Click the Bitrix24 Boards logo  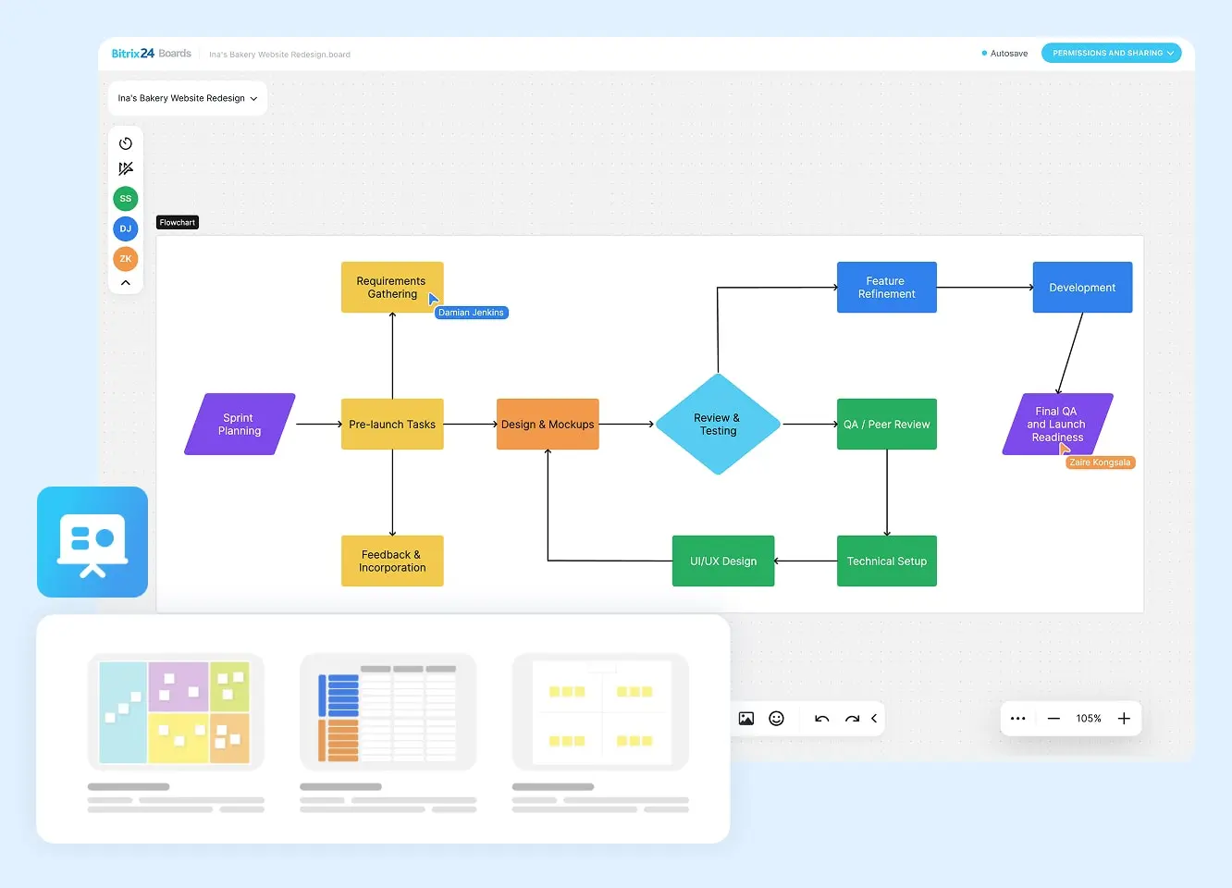[152, 54]
